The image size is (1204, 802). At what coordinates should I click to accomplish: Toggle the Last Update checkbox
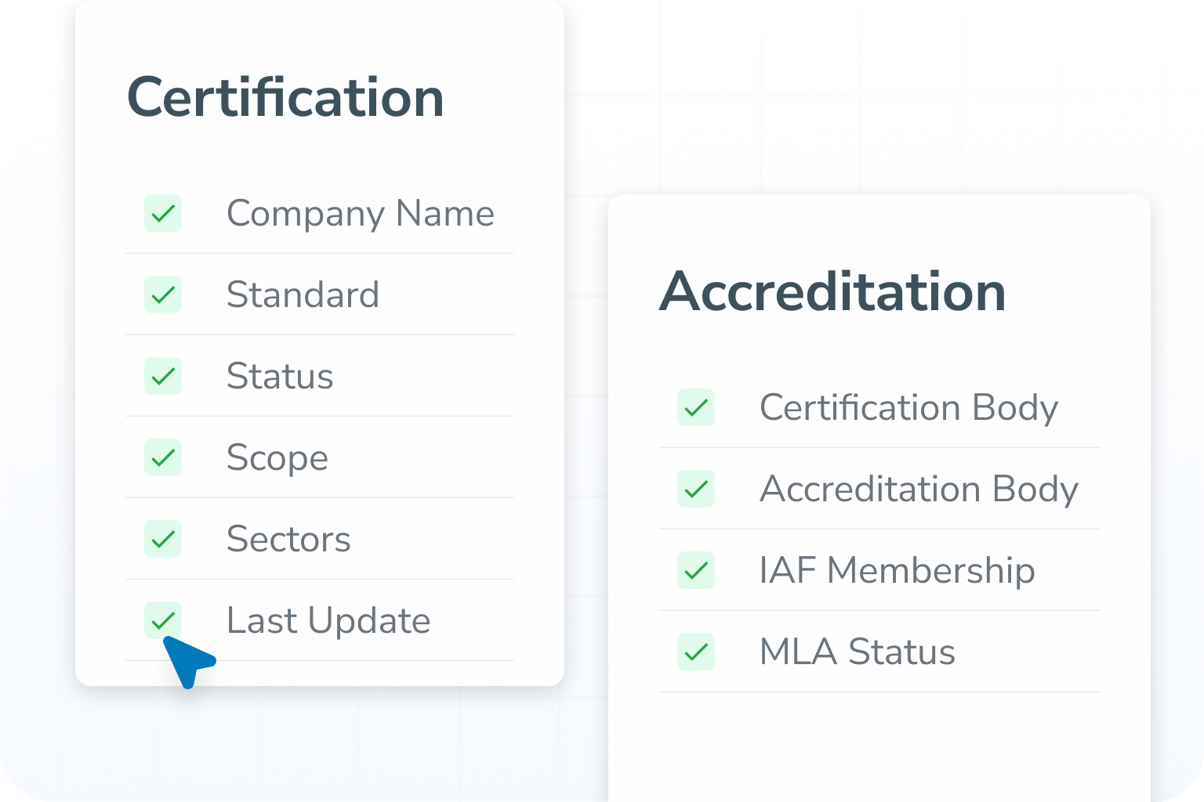162,620
